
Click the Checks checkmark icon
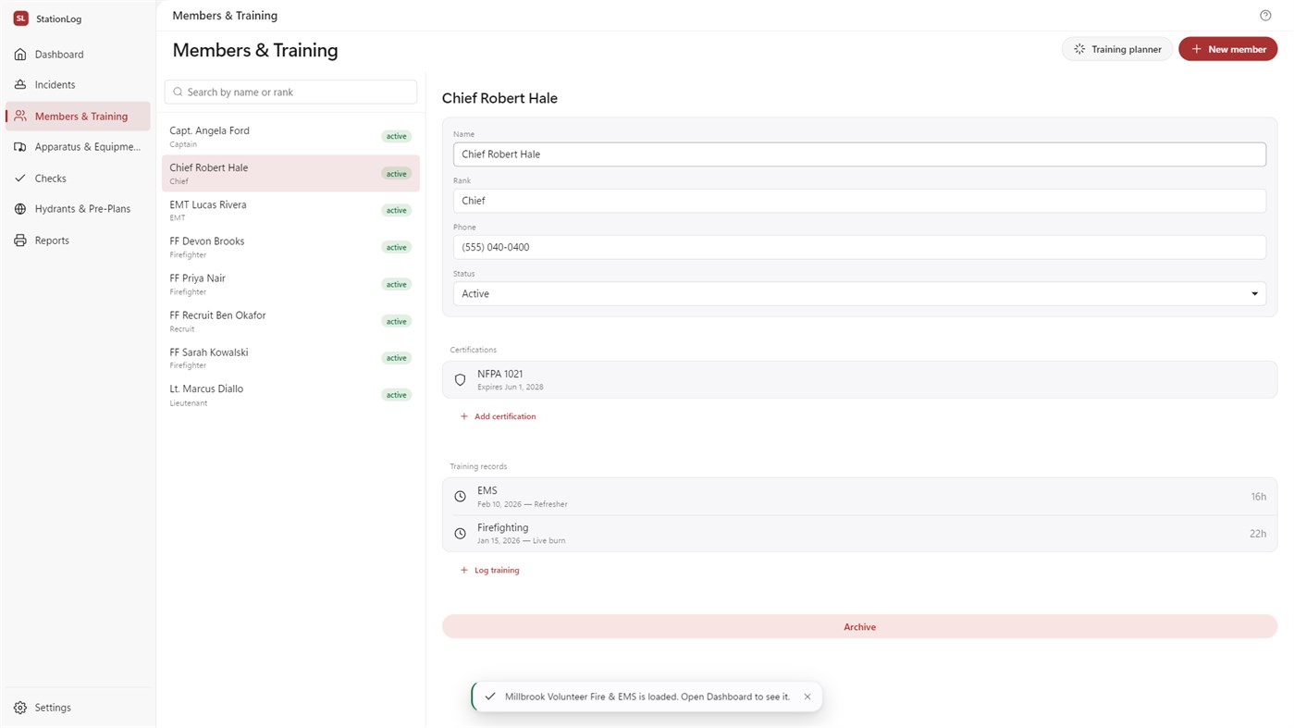(x=20, y=179)
